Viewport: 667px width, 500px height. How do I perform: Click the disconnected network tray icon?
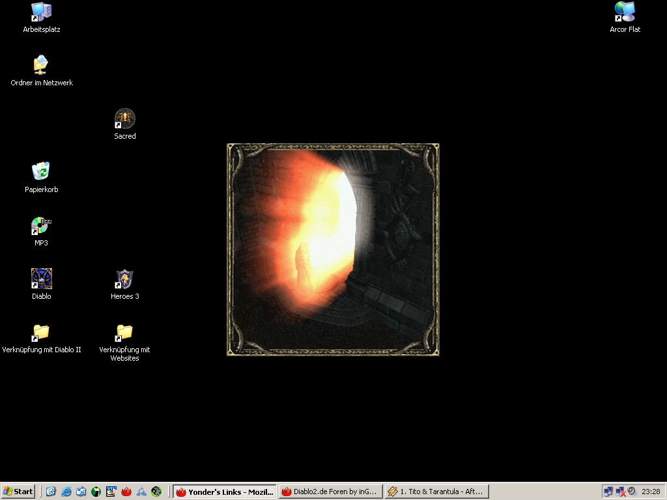(x=620, y=492)
